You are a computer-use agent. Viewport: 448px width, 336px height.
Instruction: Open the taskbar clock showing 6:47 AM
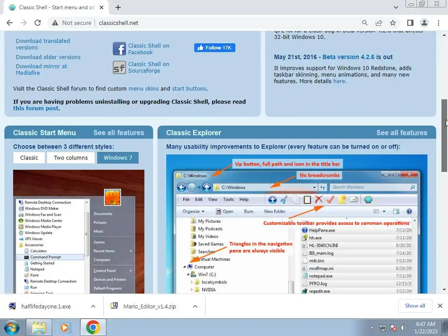pyautogui.click(x=426, y=328)
